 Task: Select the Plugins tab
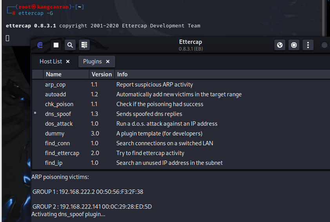92,61
